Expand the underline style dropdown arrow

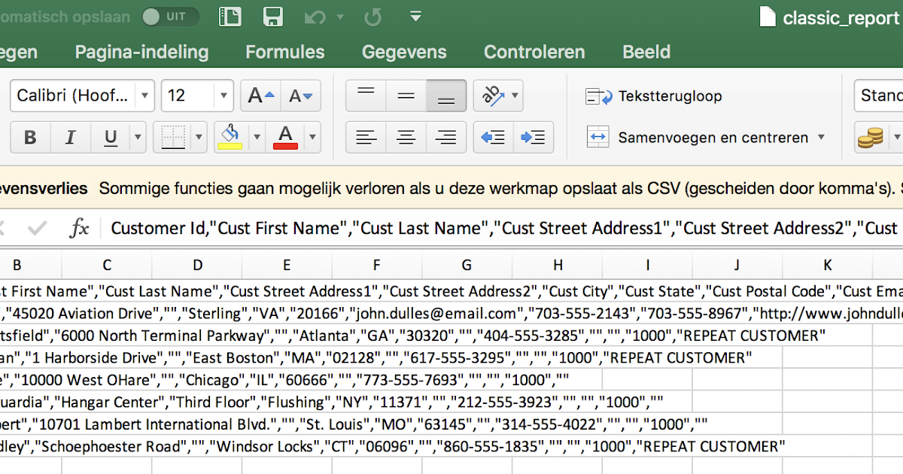pos(138,137)
